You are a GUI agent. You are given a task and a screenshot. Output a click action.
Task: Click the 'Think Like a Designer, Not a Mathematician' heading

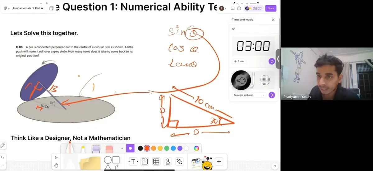click(70, 138)
